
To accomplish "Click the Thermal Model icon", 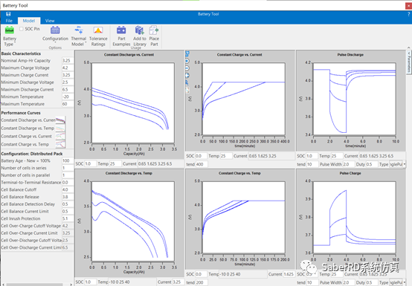I will click(x=79, y=30).
